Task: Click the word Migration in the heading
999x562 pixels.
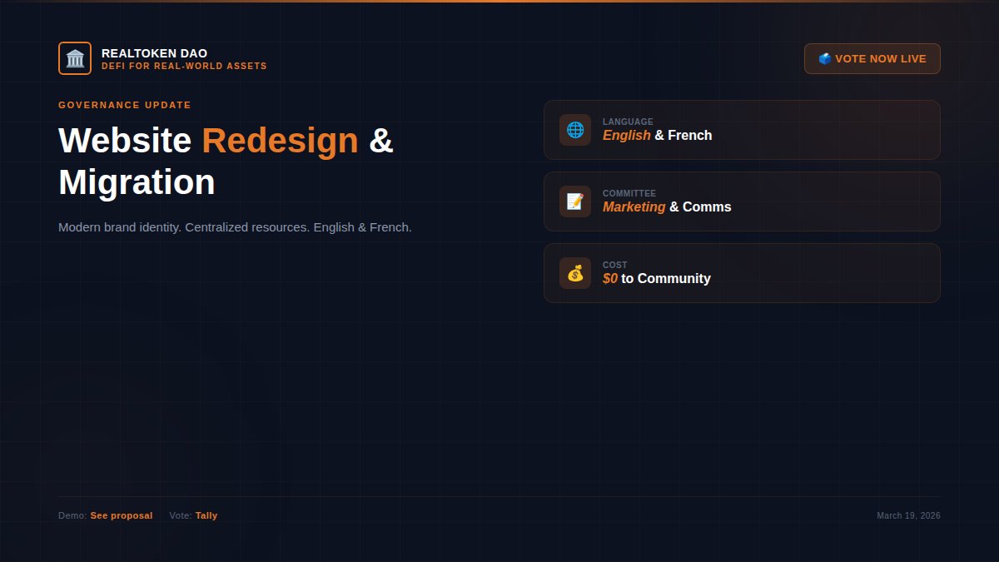Action: (x=137, y=182)
